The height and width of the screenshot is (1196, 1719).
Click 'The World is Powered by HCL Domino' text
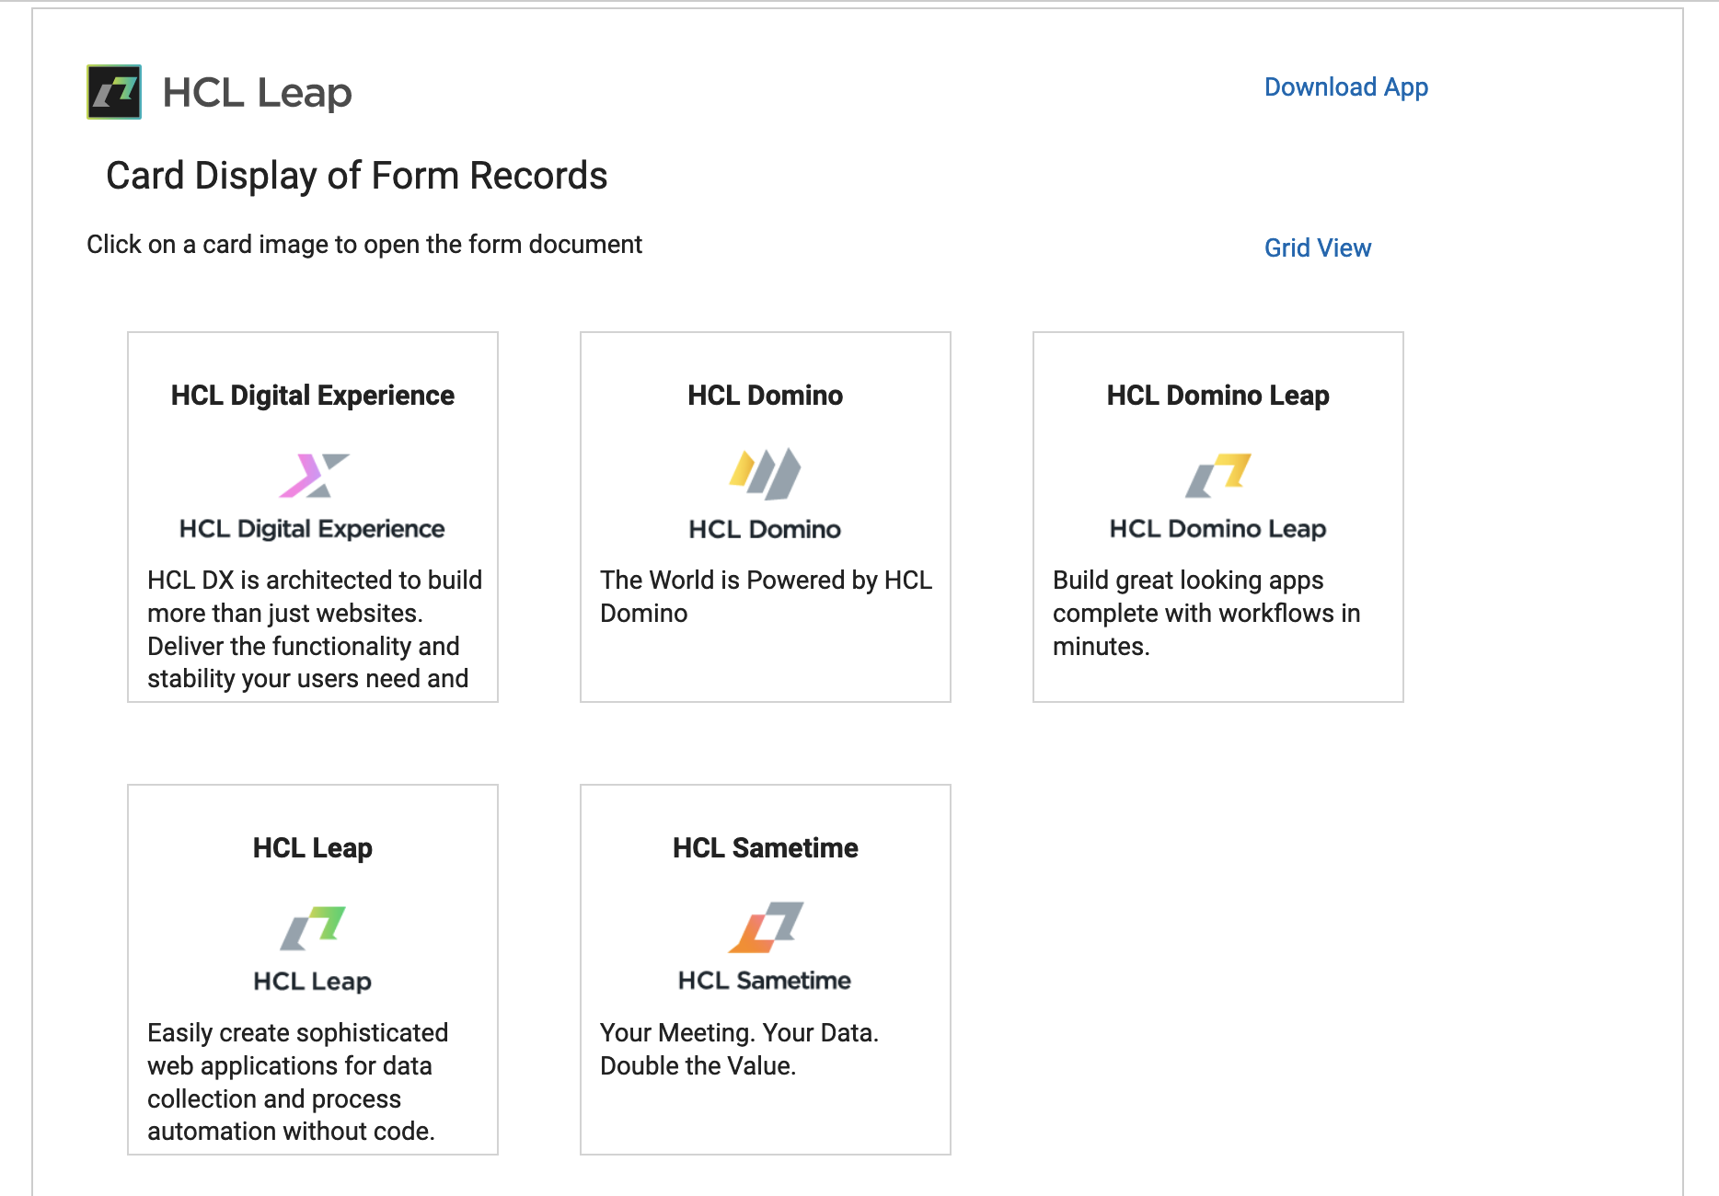point(766,596)
